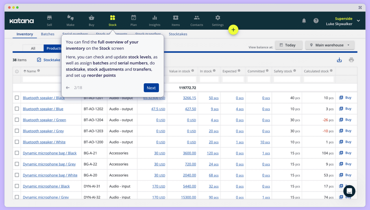Open the Today date selector
Screen dimensions: 370x210
pyautogui.click(x=288, y=45)
